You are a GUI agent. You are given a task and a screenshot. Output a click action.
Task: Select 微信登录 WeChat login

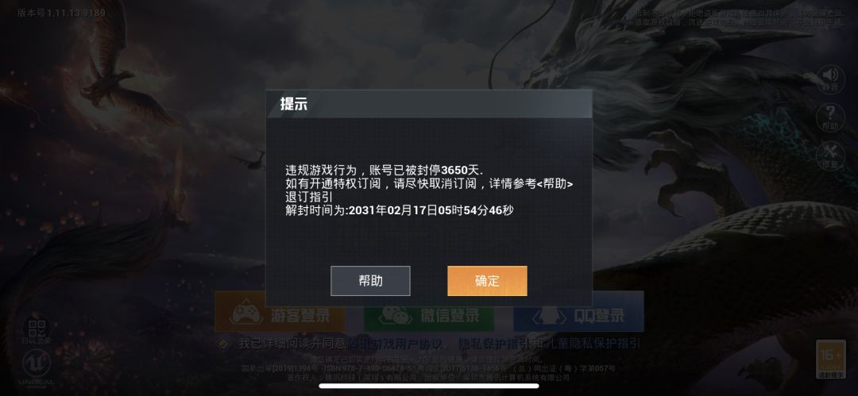(429, 312)
